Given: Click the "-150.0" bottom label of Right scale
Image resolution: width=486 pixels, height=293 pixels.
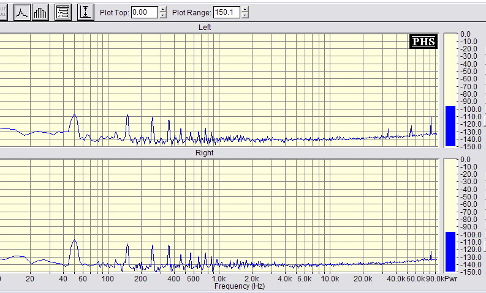Looking at the screenshot, I should (x=470, y=272).
